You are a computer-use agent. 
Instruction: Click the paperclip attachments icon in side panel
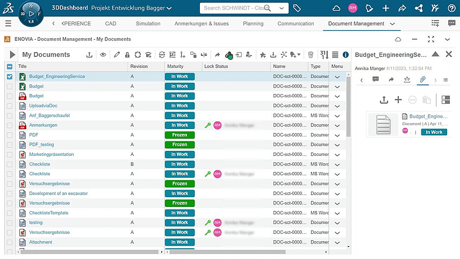click(x=423, y=80)
